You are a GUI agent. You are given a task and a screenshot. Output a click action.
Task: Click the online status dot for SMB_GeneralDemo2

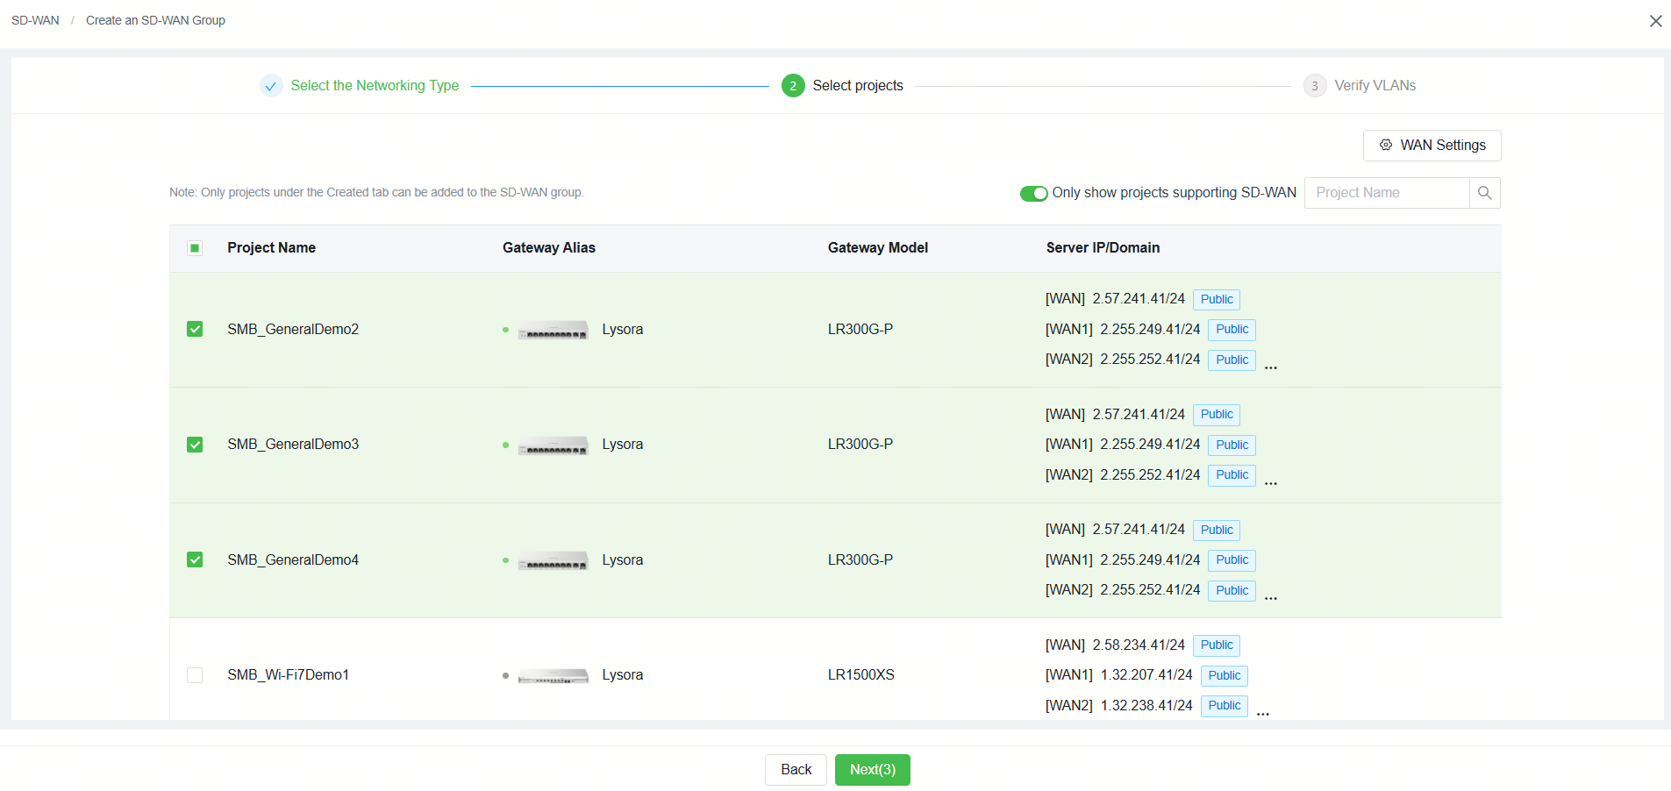[x=505, y=330]
